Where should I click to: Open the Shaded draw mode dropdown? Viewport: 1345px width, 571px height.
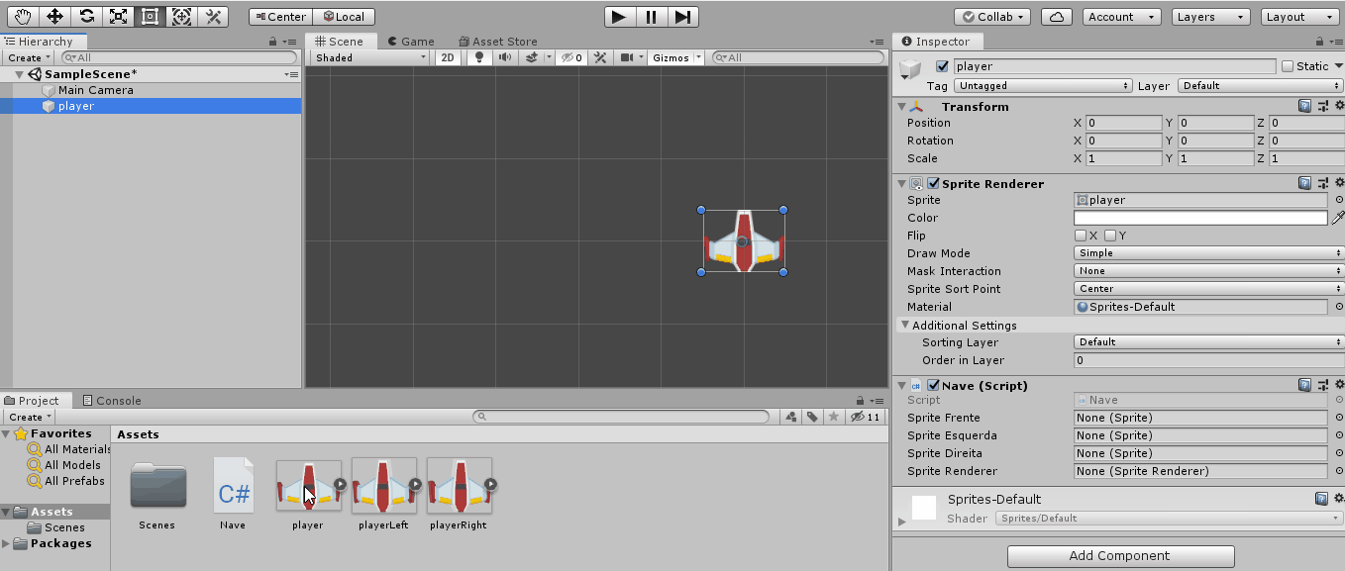coord(370,57)
